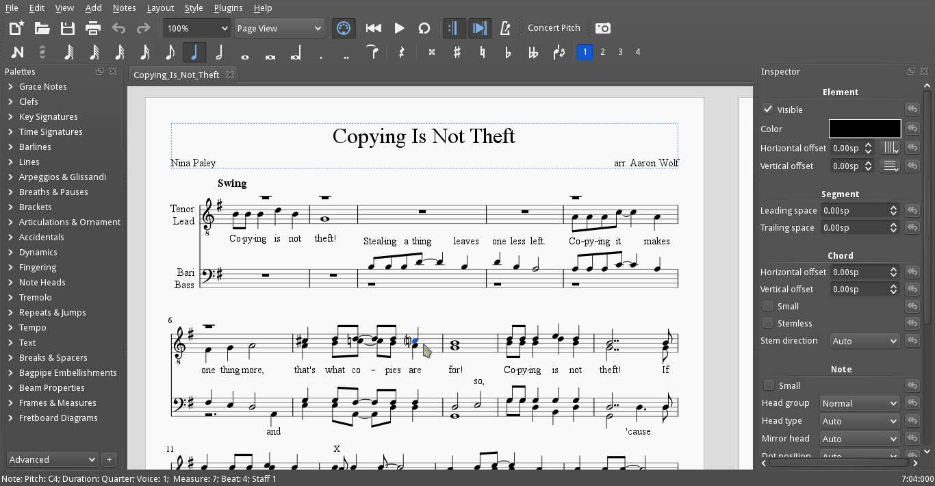
Task: Open the Page View dropdown
Action: click(x=279, y=28)
